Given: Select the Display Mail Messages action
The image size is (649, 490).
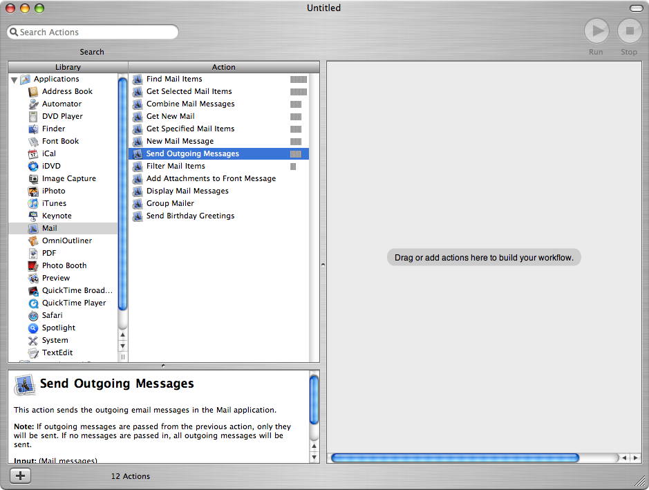Looking at the screenshot, I should (x=219, y=191).
